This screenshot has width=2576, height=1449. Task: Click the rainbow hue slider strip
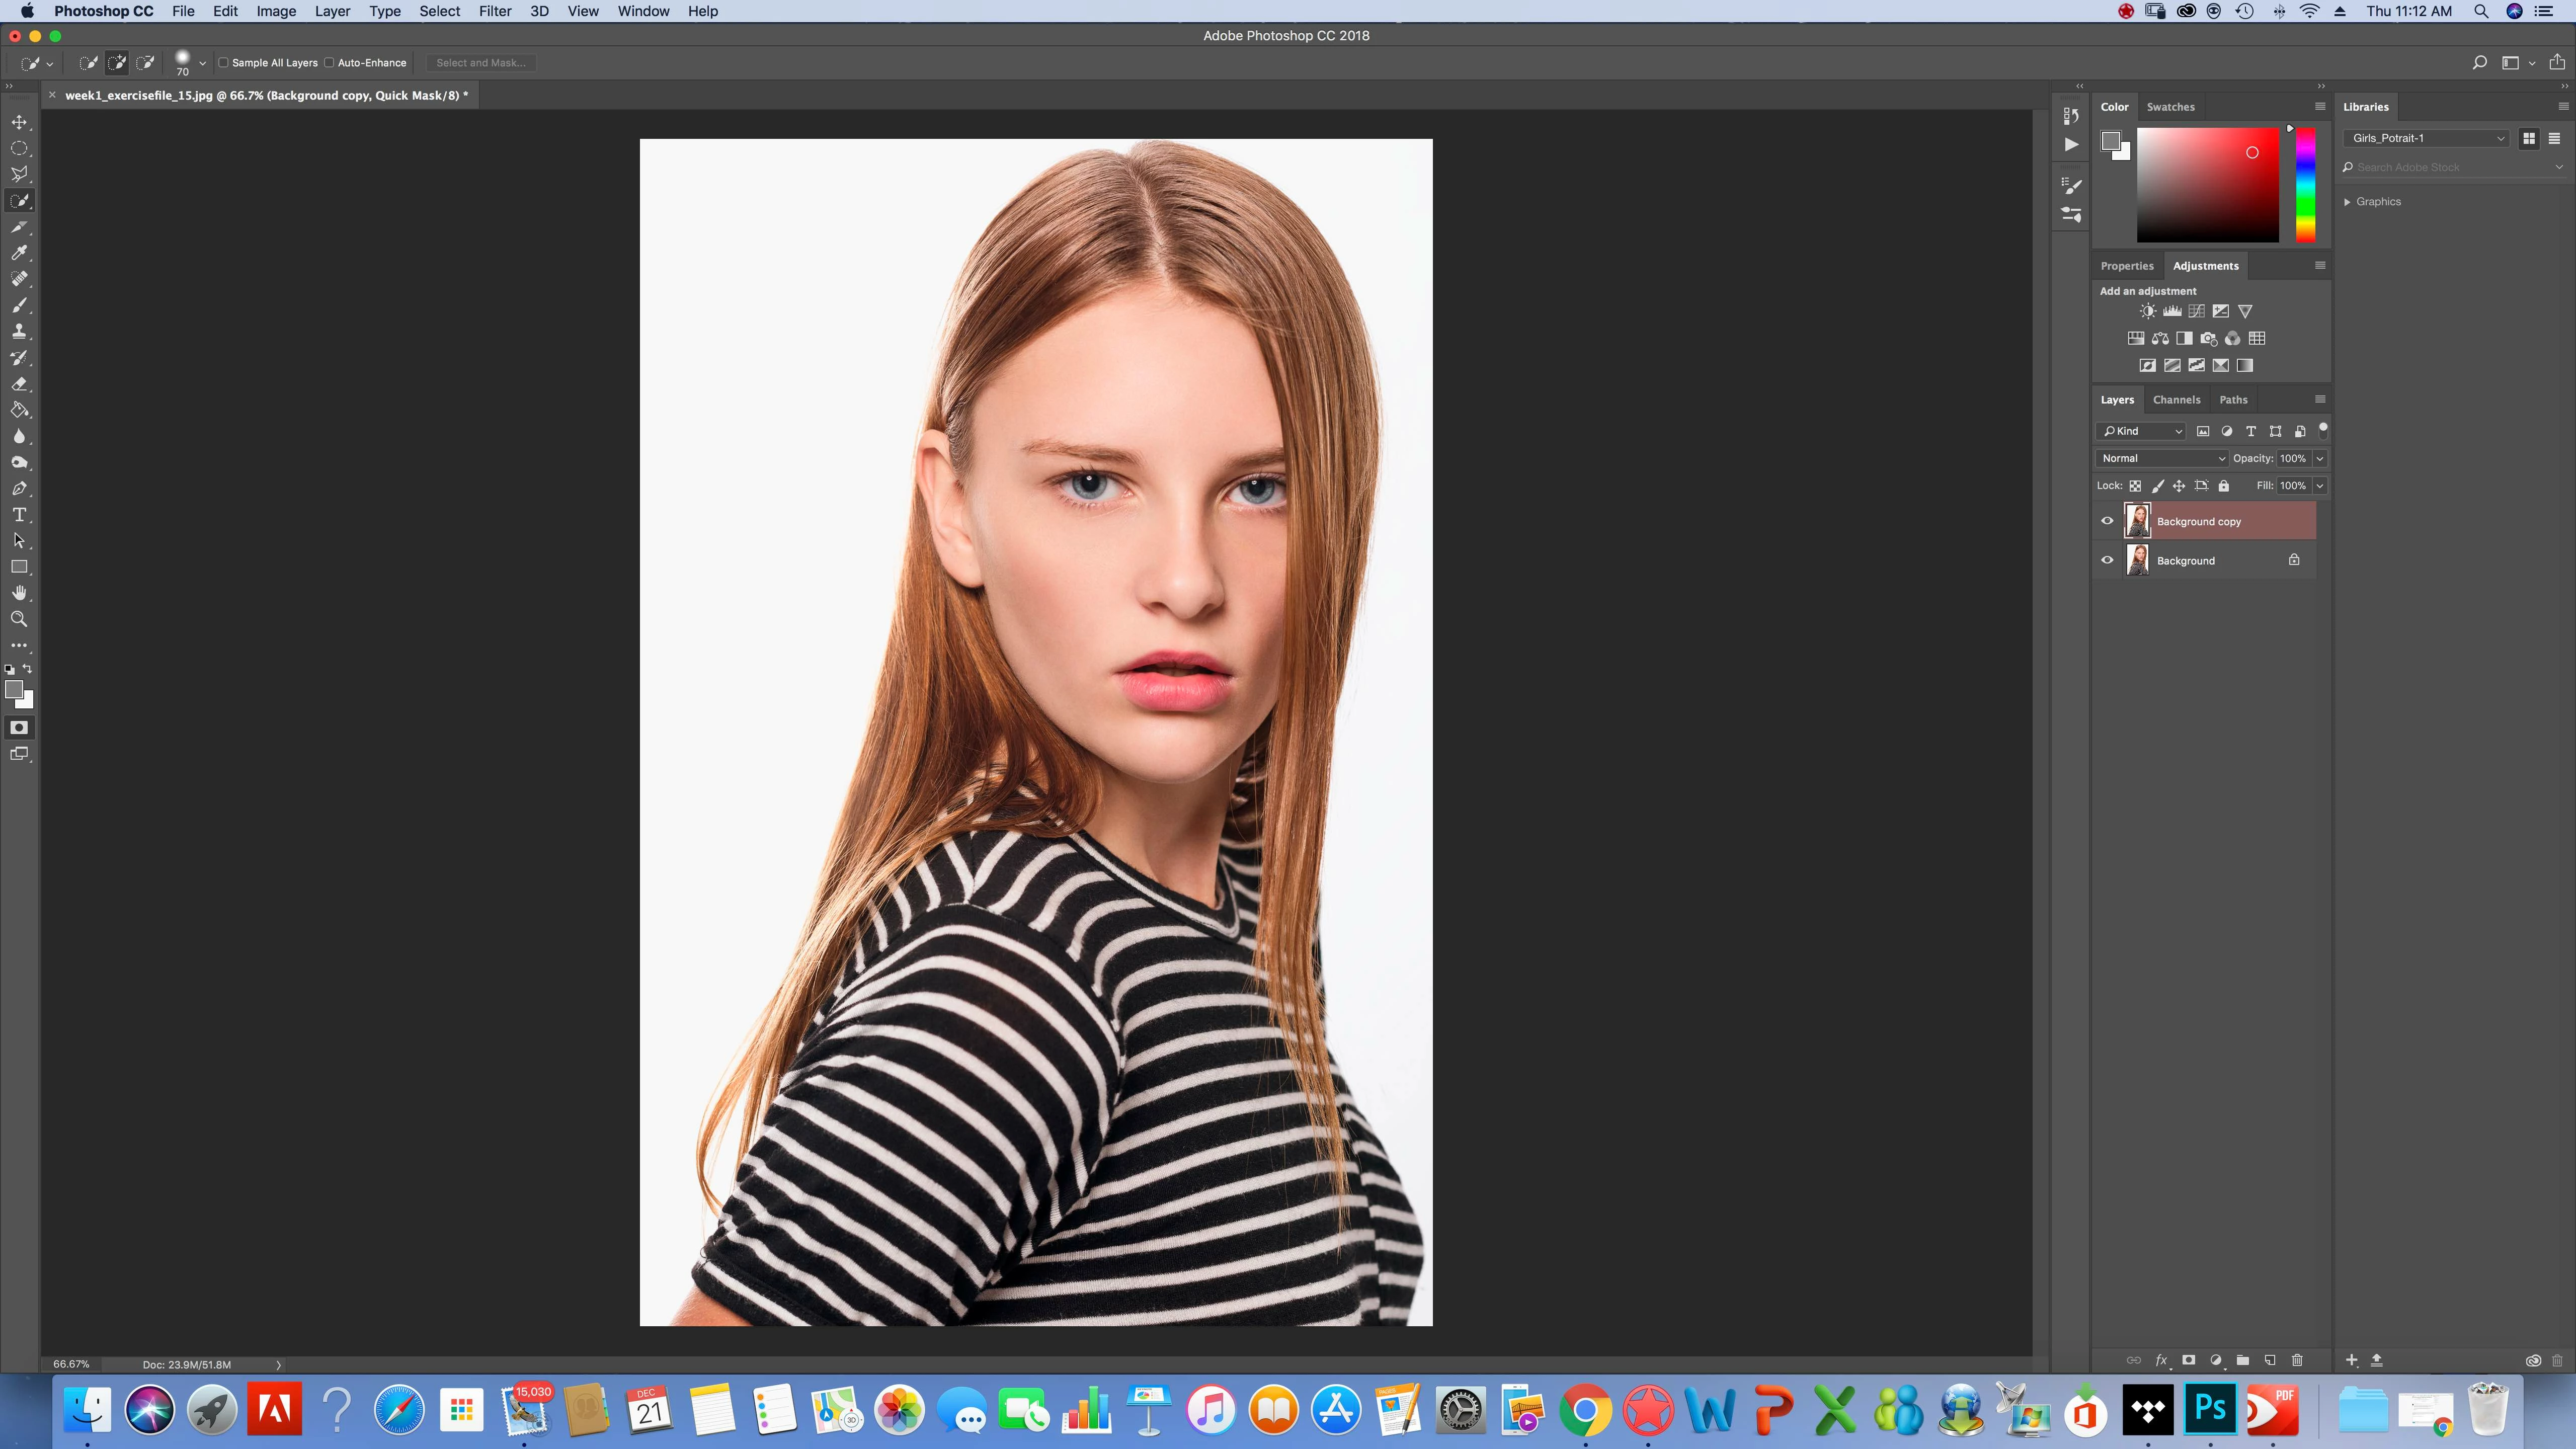click(x=2305, y=185)
